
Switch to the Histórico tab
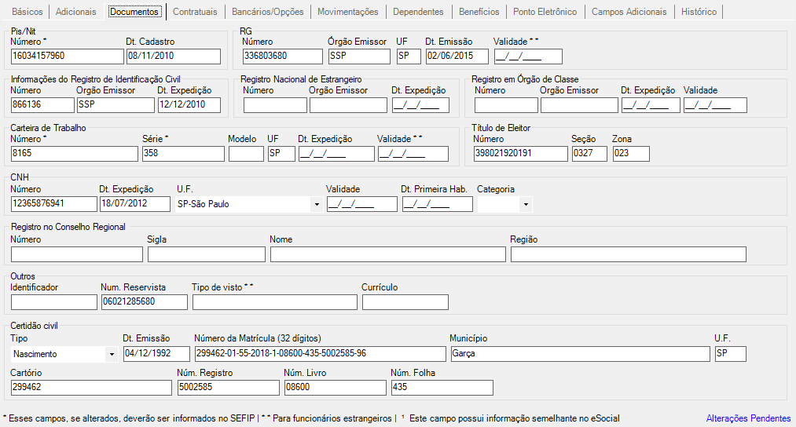(x=699, y=12)
